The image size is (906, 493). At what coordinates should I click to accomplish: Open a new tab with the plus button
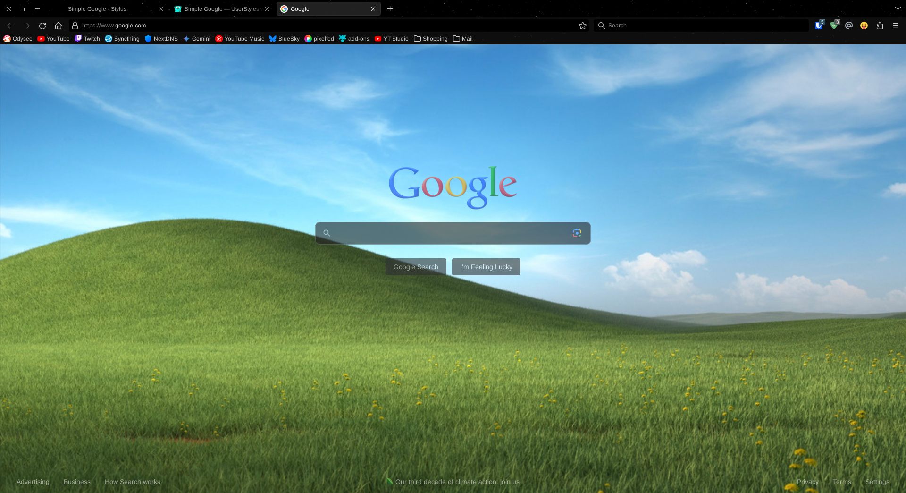[390, 9]
